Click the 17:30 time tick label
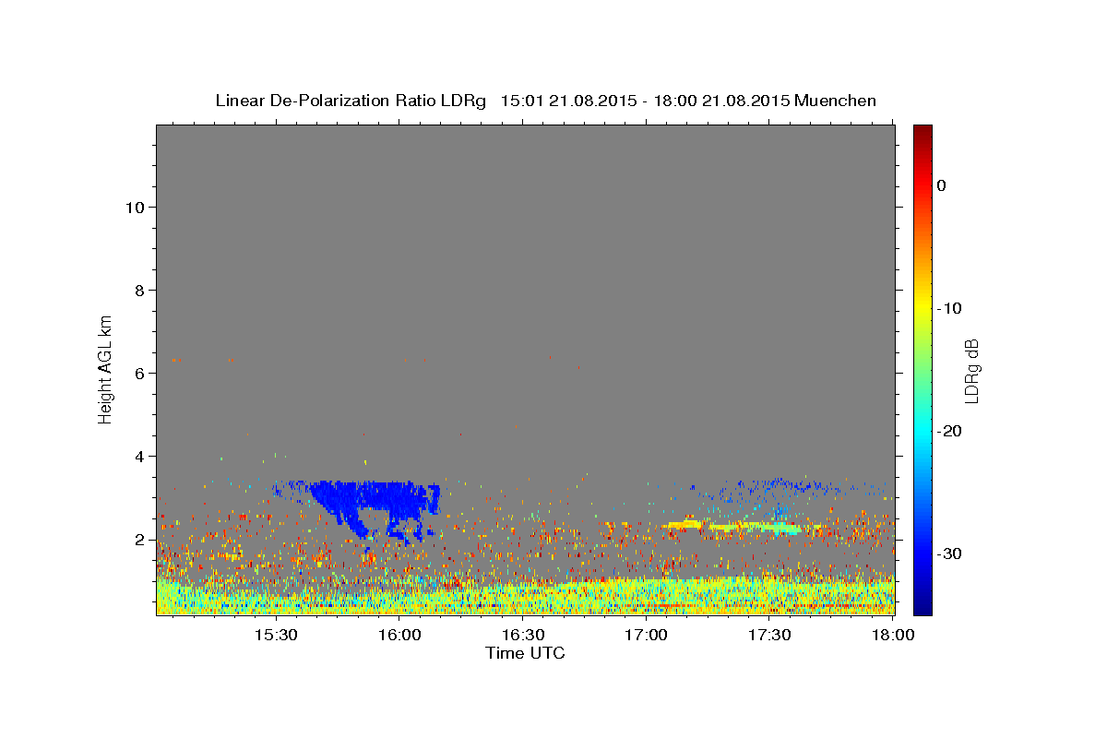 [x=769, y=635]
